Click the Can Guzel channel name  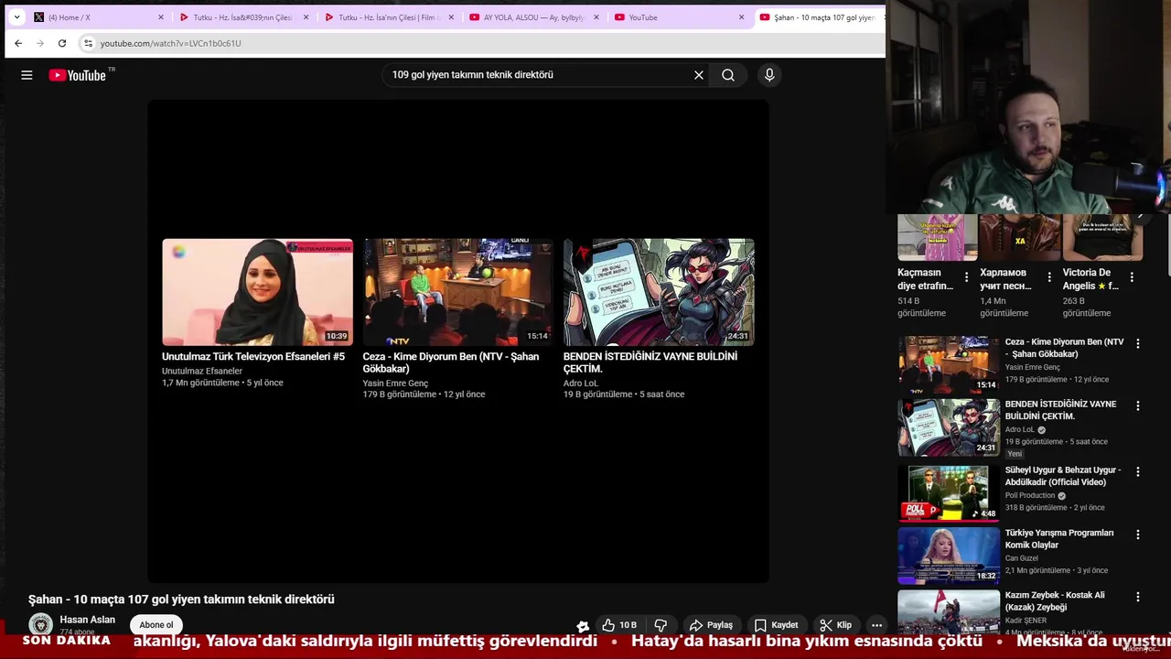1021,557
